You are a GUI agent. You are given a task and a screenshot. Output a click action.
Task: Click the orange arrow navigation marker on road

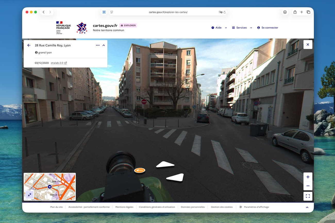[x=140, y=170]
